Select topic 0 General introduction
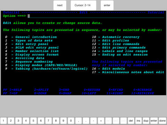Viewport: 167px width, 125px height. point(31,37)
